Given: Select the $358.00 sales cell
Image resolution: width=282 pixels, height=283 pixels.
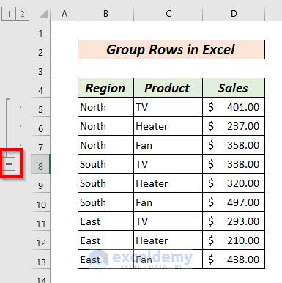Looking at the screenshot, I should point(234,145).
